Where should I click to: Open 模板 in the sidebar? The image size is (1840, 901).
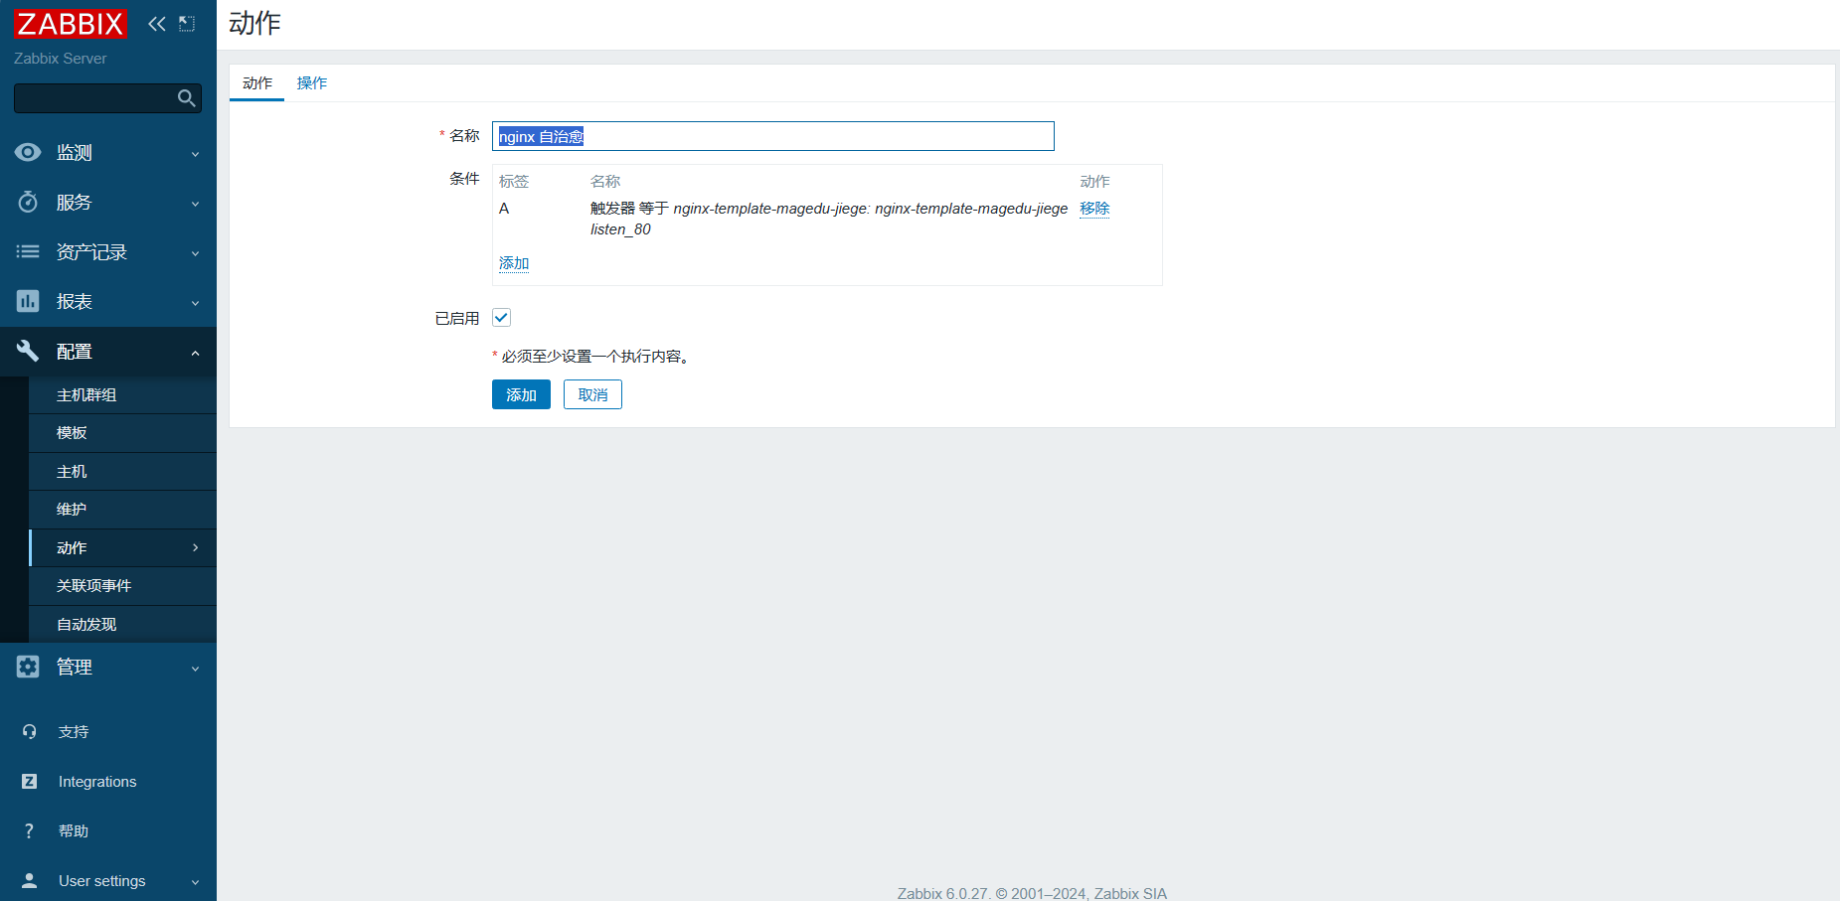123,433
